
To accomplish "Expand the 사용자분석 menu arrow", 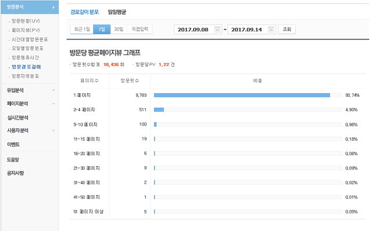I will (x=53, y=130).
